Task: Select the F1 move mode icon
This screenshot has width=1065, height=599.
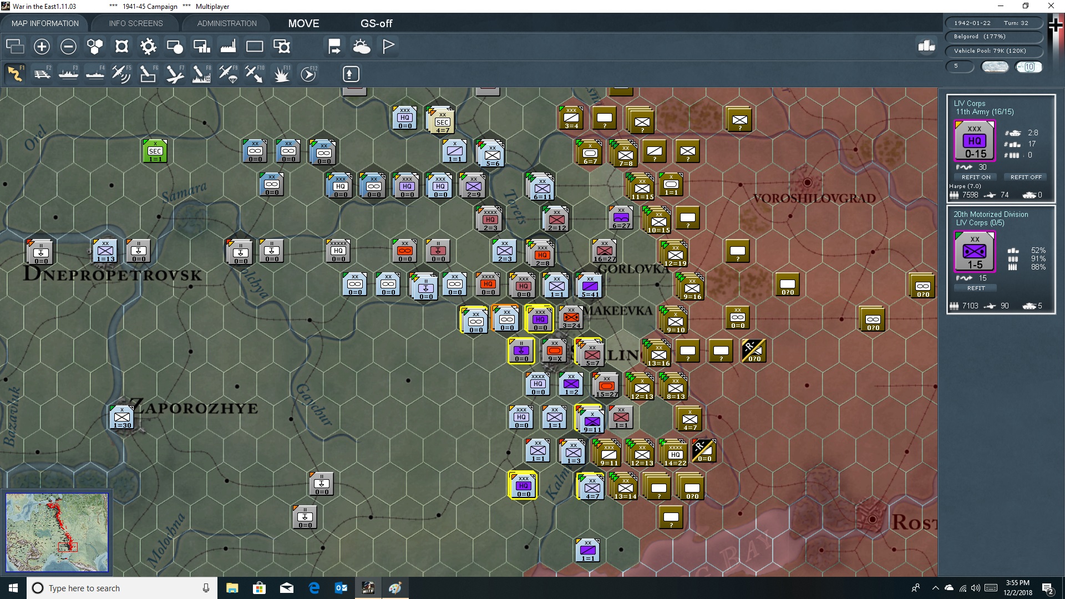Action: pos(15,74)
